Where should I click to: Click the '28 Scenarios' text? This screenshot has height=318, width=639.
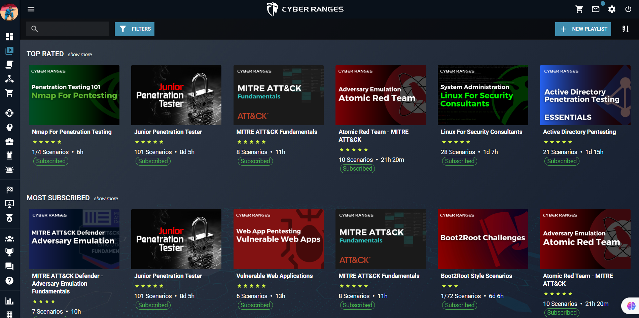click(x=458, y=152)
